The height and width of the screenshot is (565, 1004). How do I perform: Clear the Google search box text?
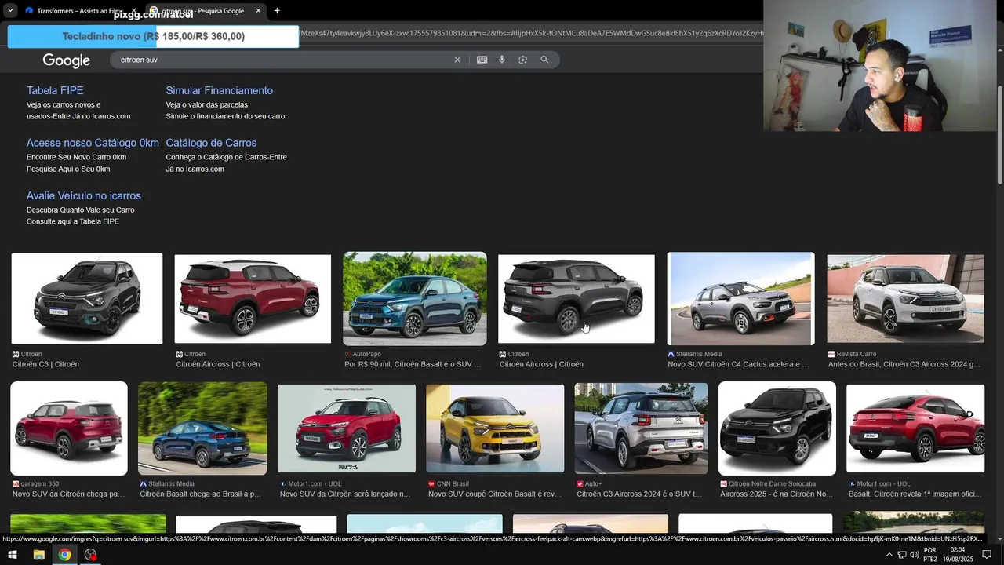457,60
